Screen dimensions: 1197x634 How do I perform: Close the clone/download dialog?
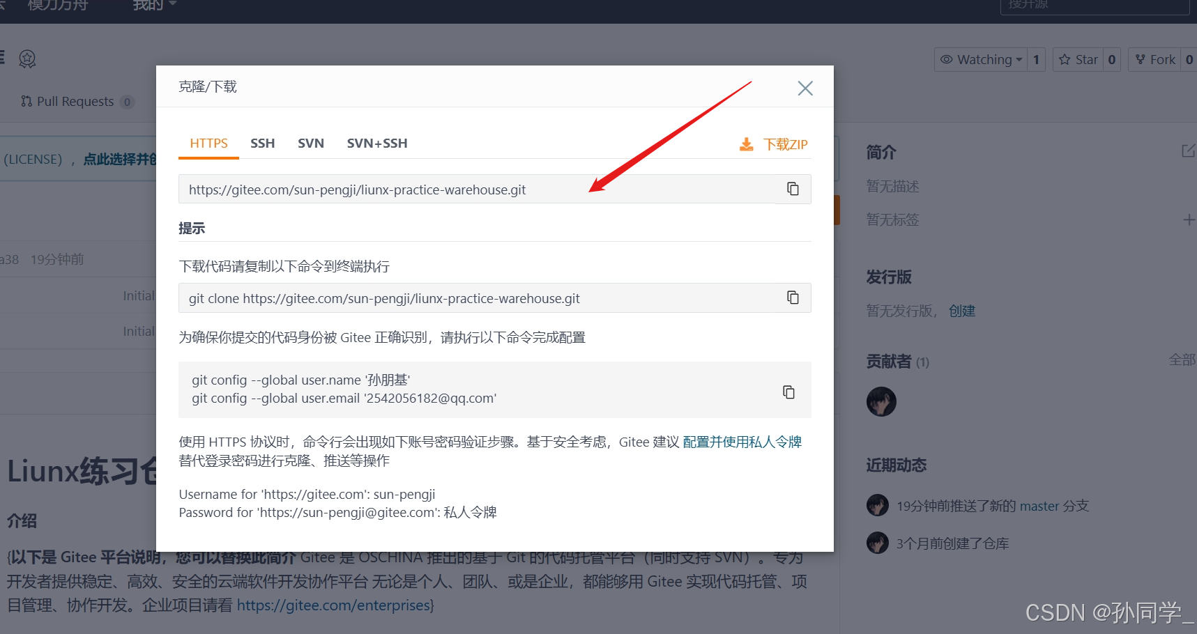(x=805, y=88)
